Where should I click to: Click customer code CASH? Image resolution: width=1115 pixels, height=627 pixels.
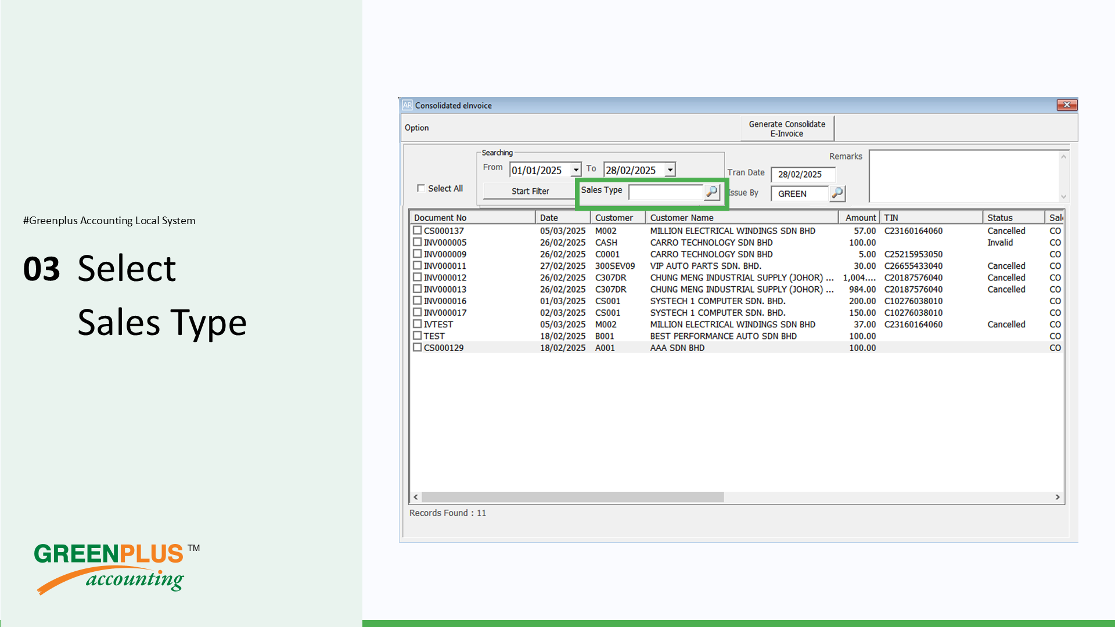pyautogui.click(x=606, y=243)
